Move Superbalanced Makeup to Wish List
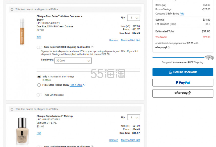The width and height of the screenshot is (216, 147). point(130,140)
